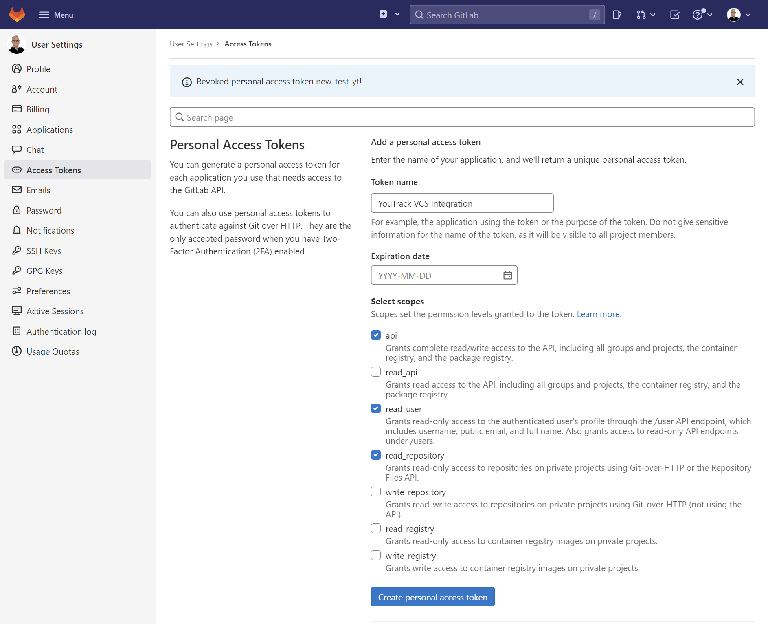The width and height of the screenshot is (768, 624).
Task: Check the write_repository scope
Action: (x=375, y=492)
